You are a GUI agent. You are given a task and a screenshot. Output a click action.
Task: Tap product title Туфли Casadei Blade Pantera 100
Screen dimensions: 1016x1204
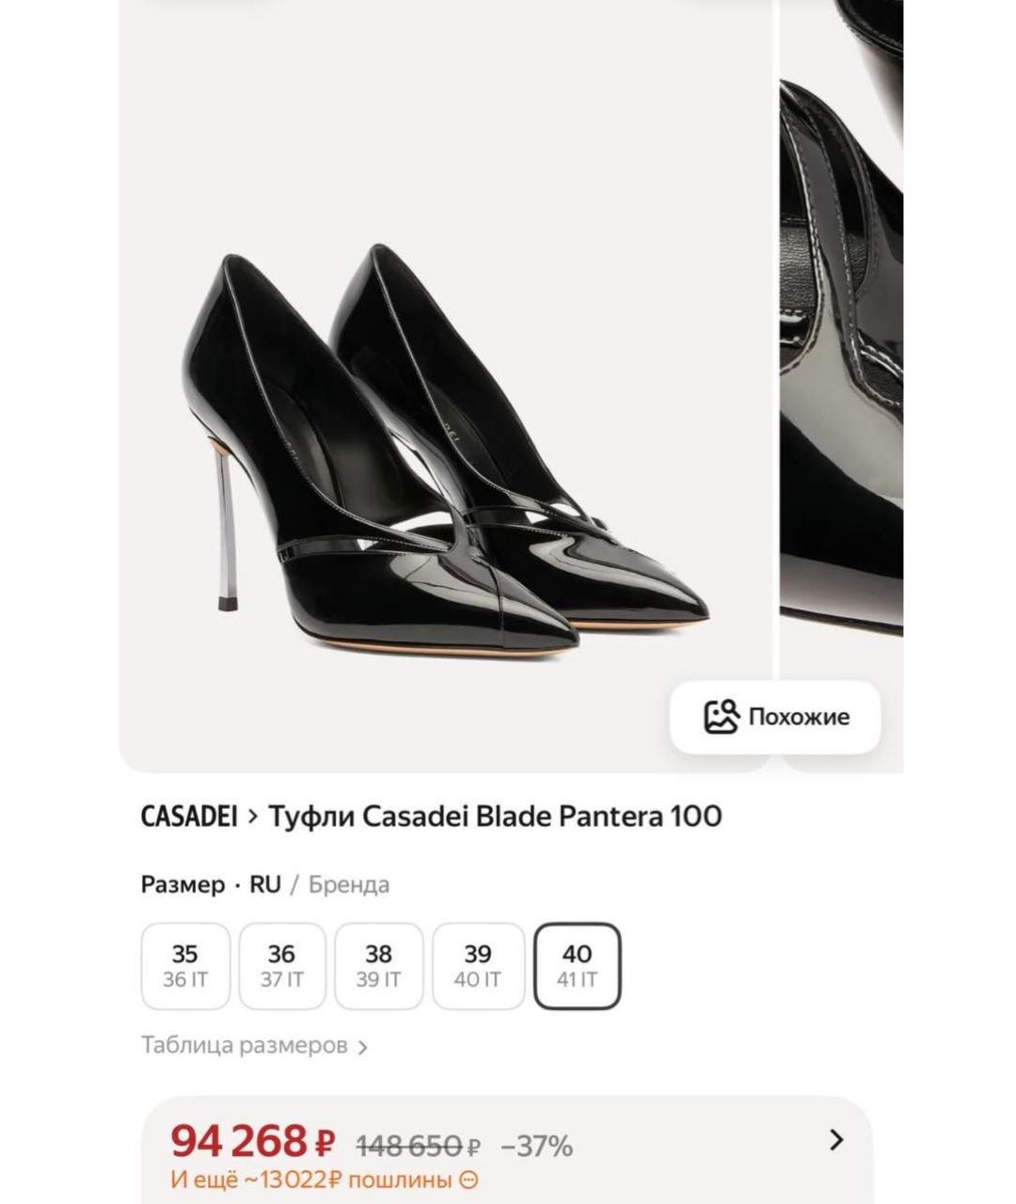[495, 816]
